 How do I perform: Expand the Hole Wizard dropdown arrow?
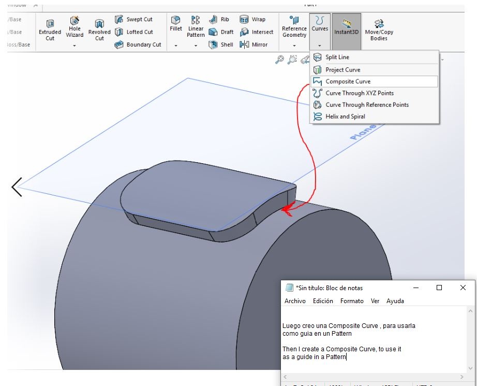[74, 46]
